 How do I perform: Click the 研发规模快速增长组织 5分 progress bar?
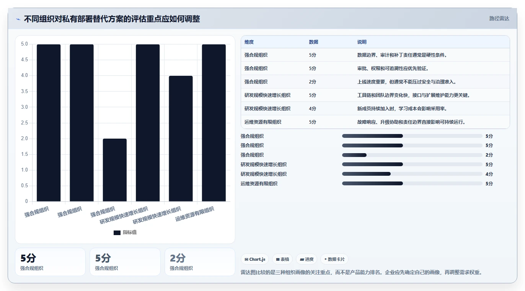point(412,165)
